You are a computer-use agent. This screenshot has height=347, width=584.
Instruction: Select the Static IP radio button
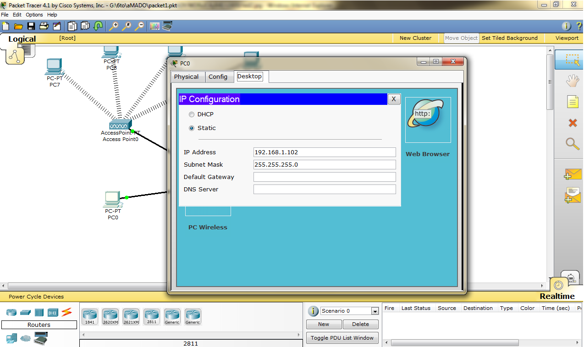[x=191, y=128]
